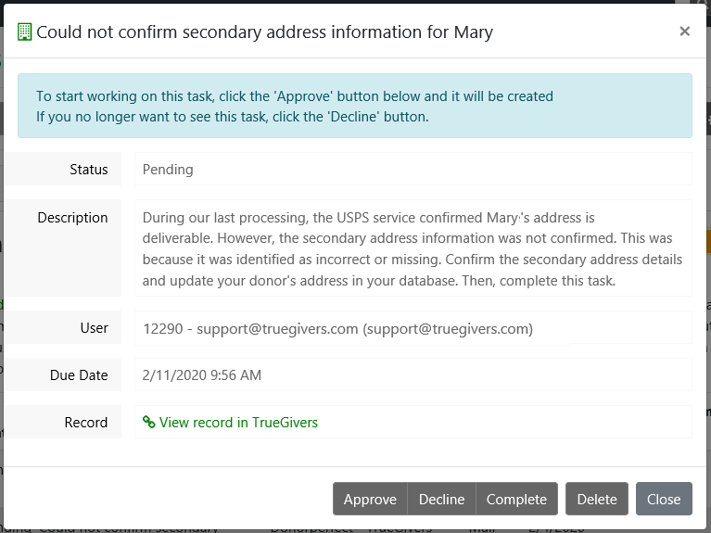Click inside the Description text box
Image resolution: width=711 pixels, height=533 pixels.
(x=413, y=248)
